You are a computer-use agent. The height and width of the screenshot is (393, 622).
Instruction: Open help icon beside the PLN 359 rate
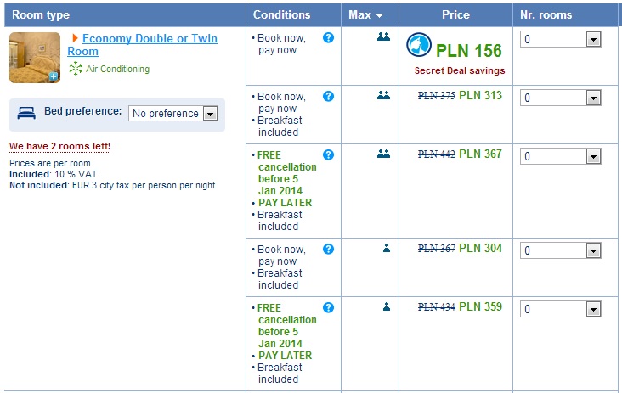tap(329, 308)
